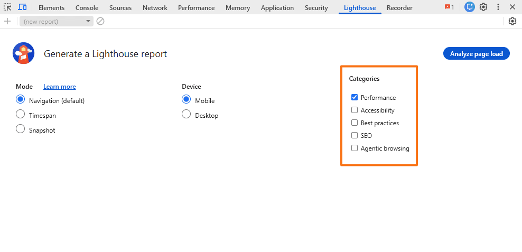Select Timespan mode
Viewport: 522px width, 252px height.
[20, 114]
